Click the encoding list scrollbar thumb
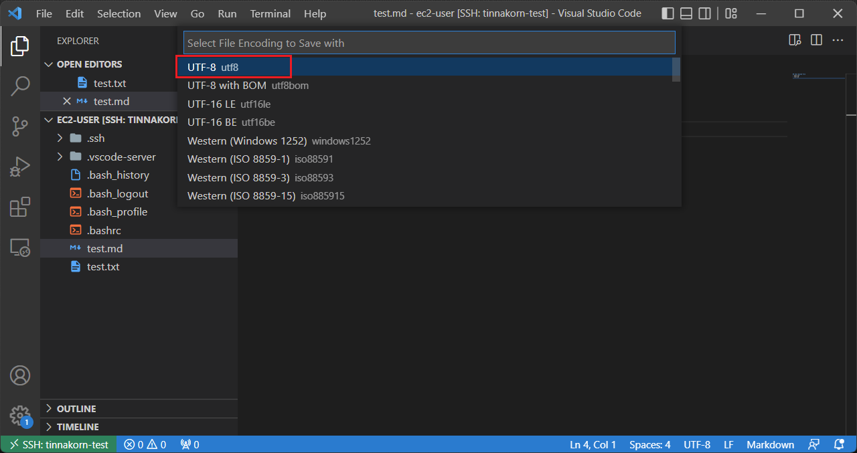857x453 pixels. tap(676, 69)
